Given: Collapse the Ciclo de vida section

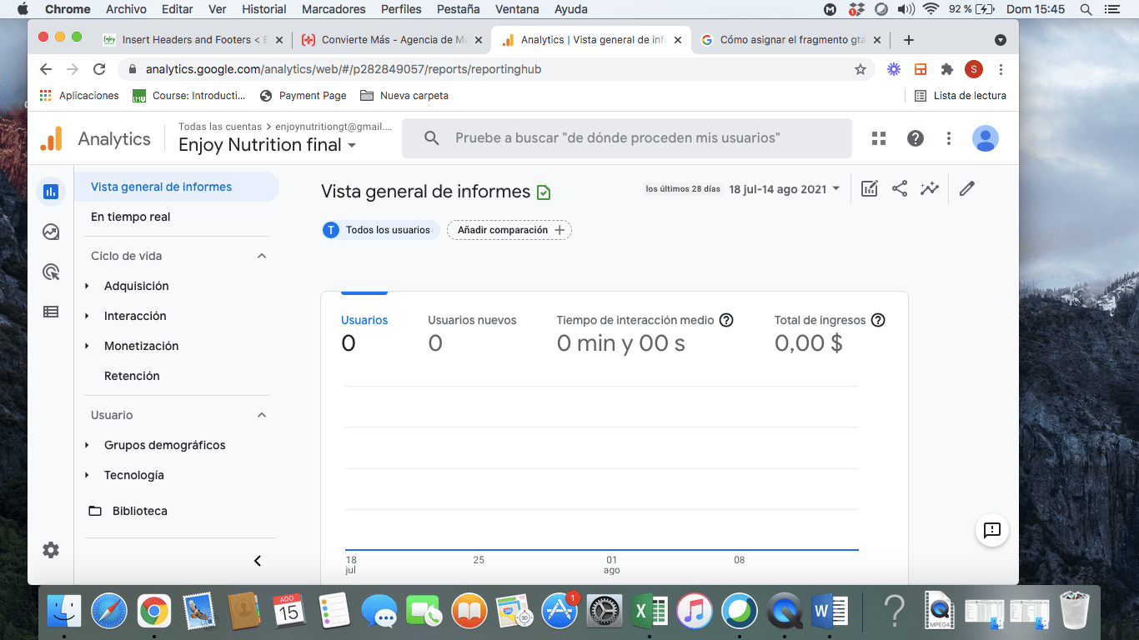Looking at the screenshot, I should pyautogui.click(x=262, y=256).
